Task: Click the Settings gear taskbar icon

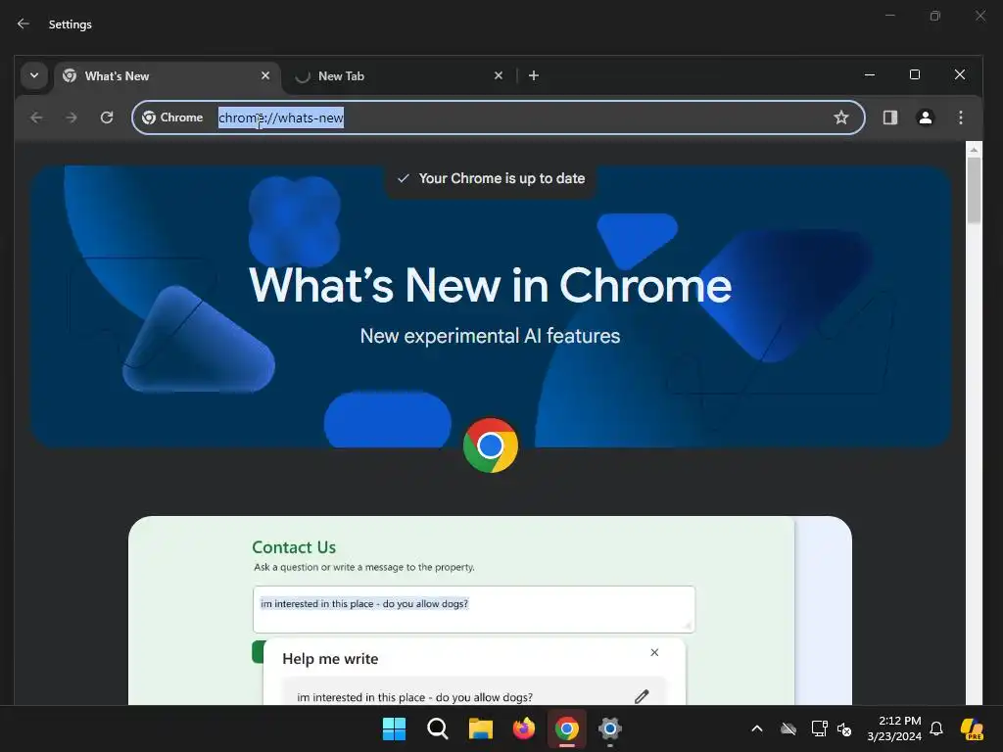Action: 610,728
